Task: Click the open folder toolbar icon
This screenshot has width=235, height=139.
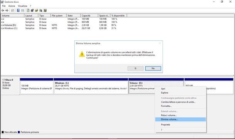Action: click(37, 10)
